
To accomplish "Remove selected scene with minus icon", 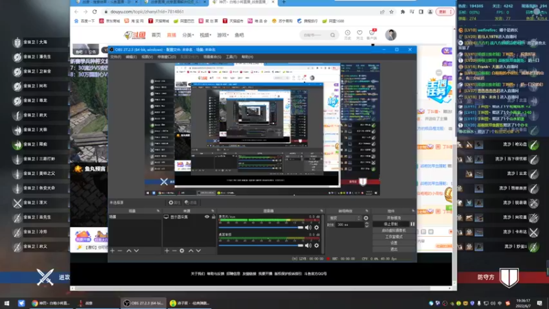I will [x=119, y=251].
